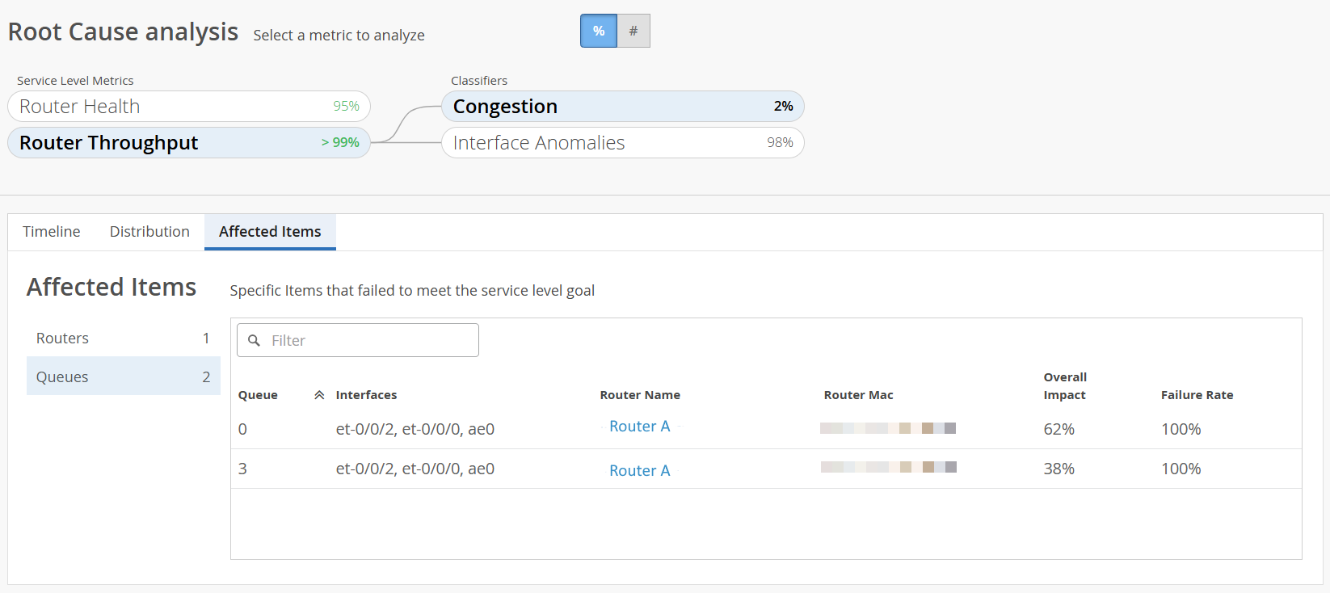1330x593 pixels.
Task: Open Router A link in queue 0 row
Action: (639, 427)
